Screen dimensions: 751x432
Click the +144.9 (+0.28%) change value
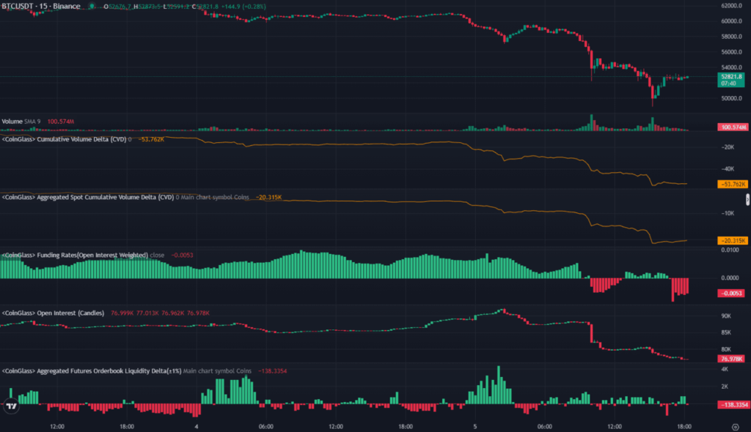243,7
